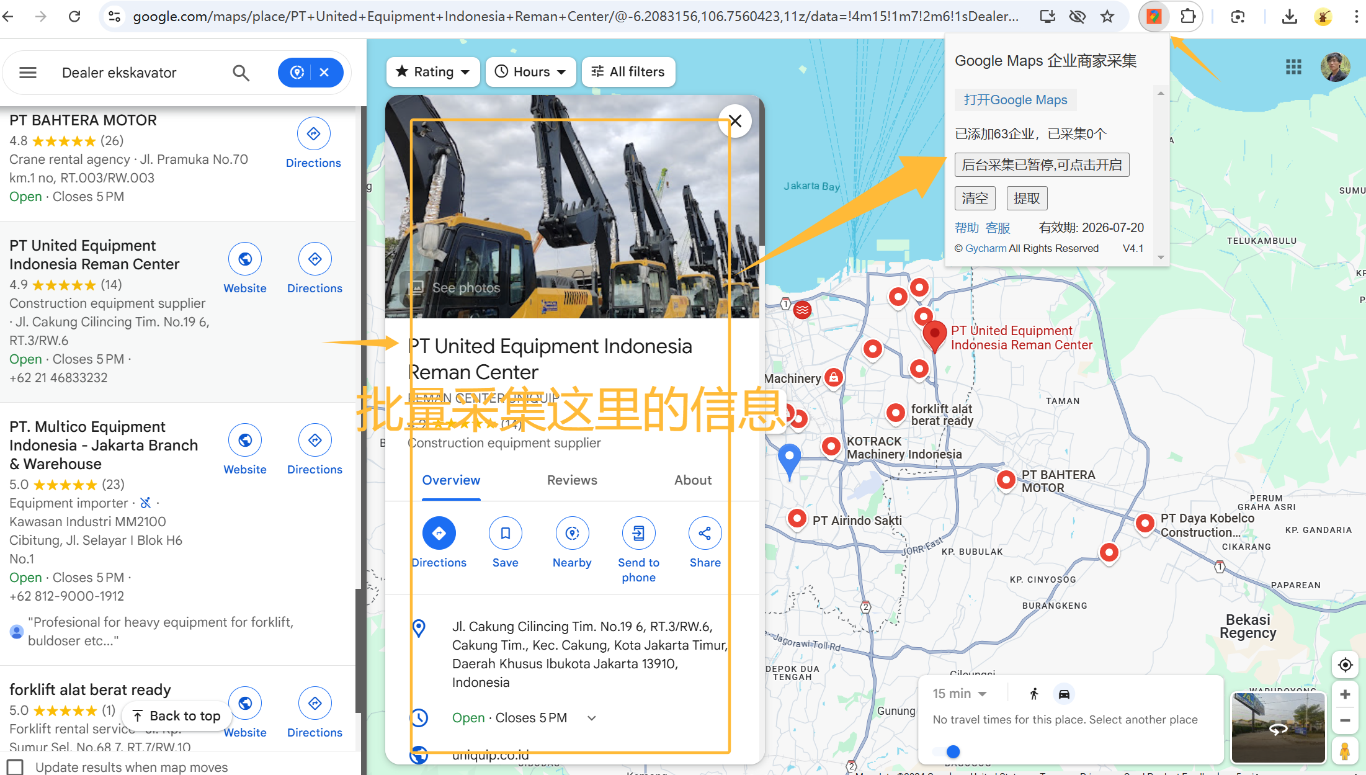
Task: Open Street View Pegman
Action: tap(1345, 751)
